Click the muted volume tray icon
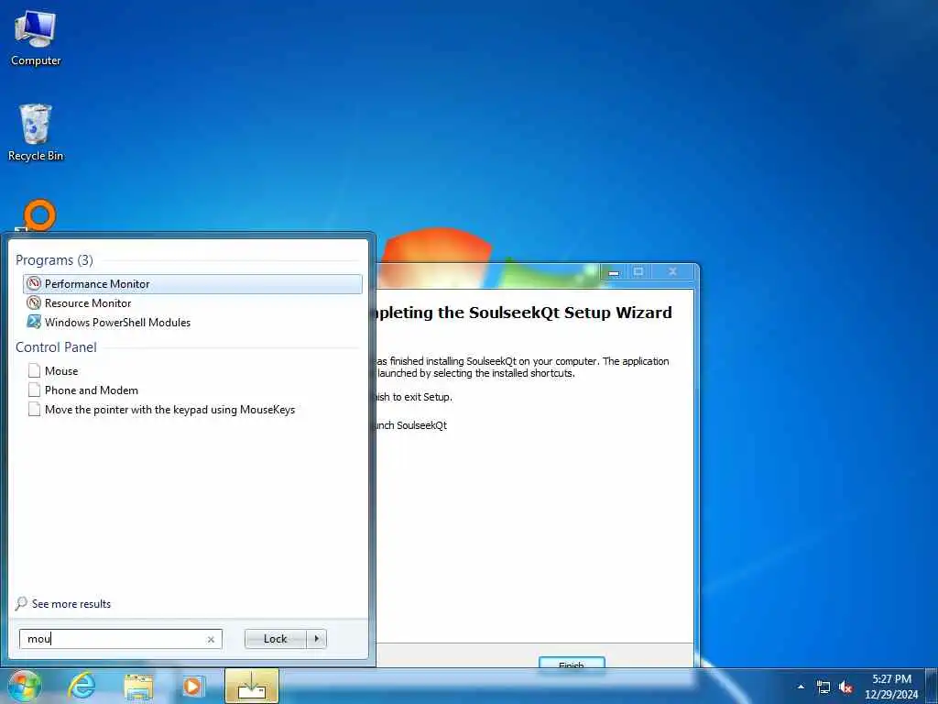 845,687
